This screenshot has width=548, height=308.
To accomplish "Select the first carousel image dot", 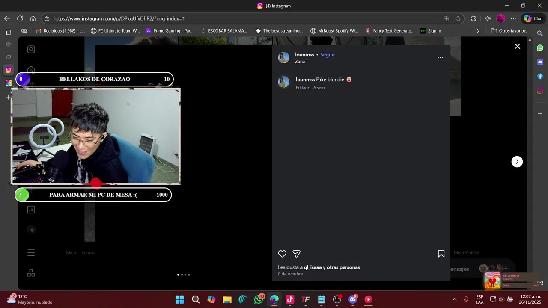I will 178,275.
